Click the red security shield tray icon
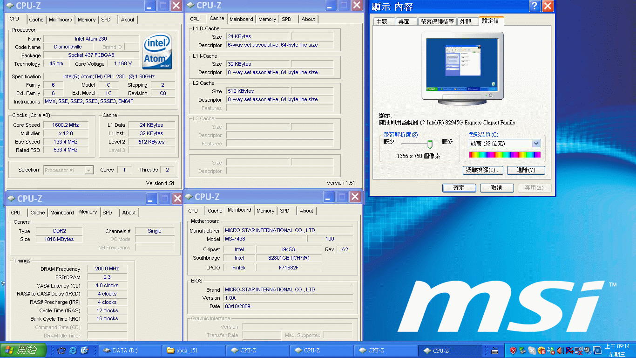 tap(513, 351)
